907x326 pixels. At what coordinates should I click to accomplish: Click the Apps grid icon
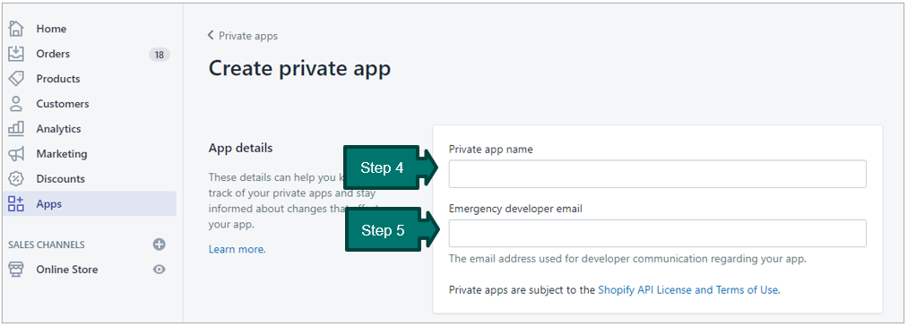(x=16, y=204)
